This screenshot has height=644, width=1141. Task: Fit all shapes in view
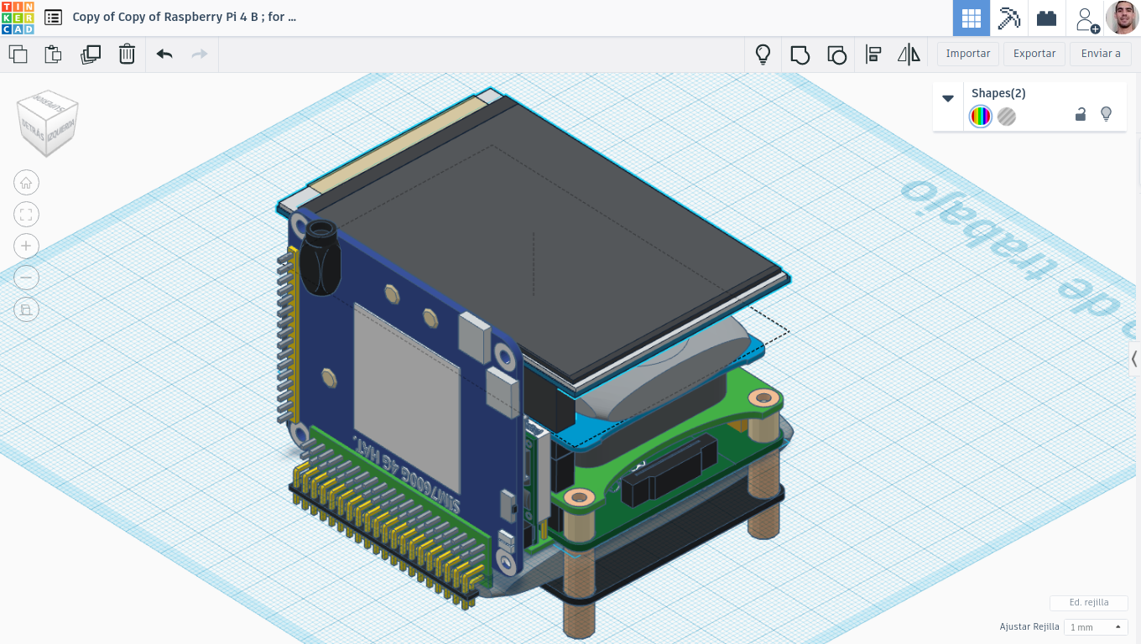26,215
